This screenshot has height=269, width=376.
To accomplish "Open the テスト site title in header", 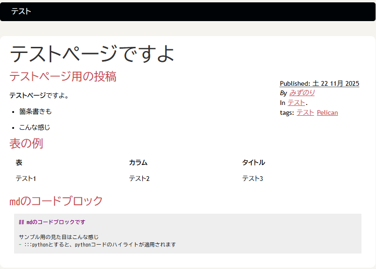I will pyautogui.click(x=21, y=11).
